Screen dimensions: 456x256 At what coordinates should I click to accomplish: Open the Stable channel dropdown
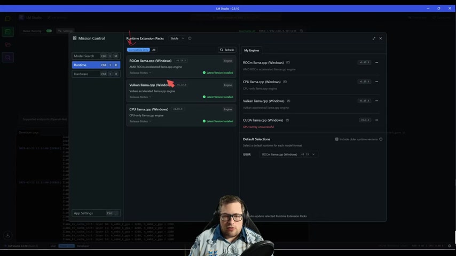pyautogui.click(x=177, y=38)
